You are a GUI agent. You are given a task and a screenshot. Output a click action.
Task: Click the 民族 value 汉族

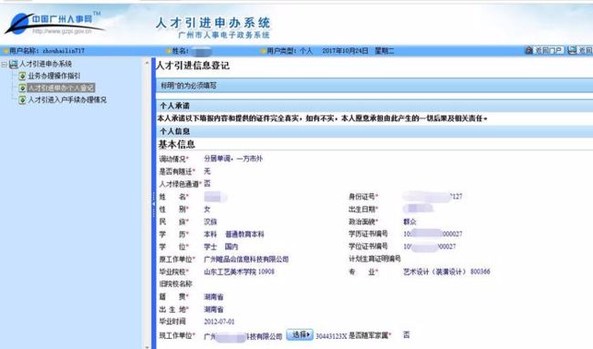click(210, 221)
